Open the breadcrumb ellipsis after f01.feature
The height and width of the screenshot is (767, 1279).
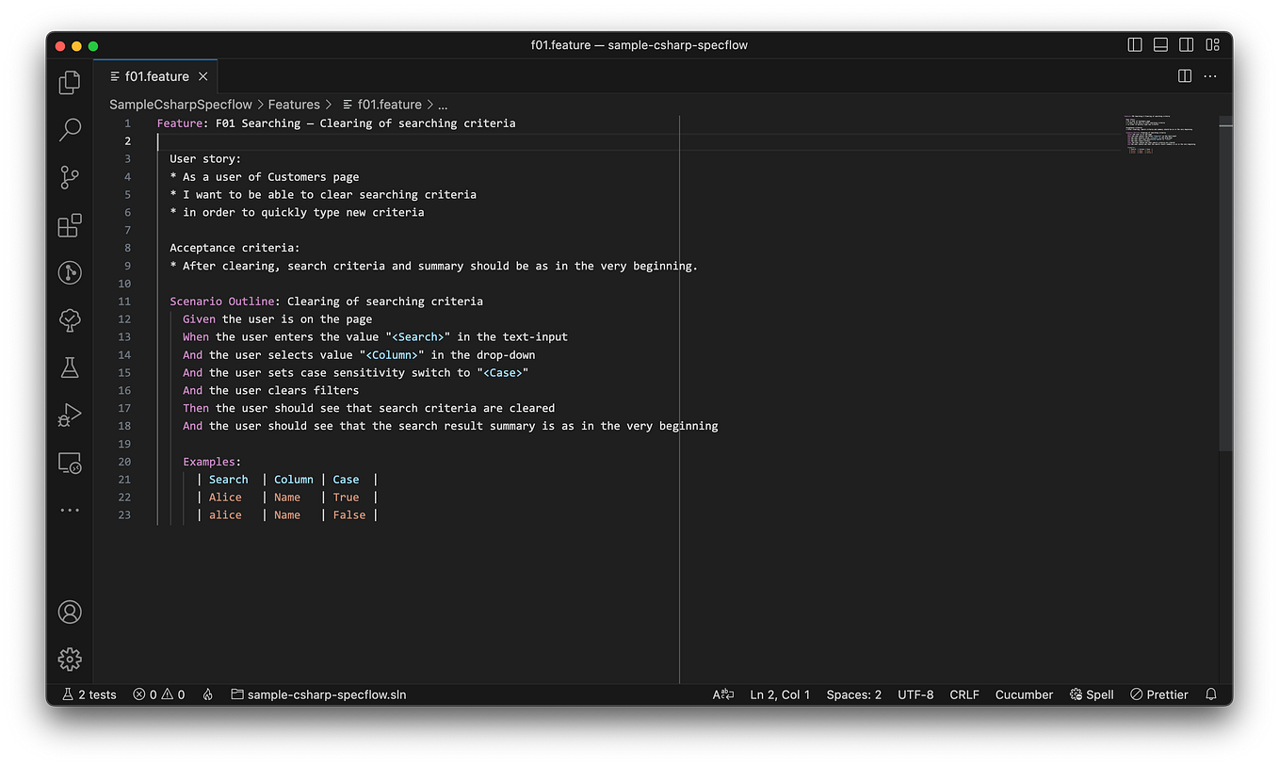(443, 104)
